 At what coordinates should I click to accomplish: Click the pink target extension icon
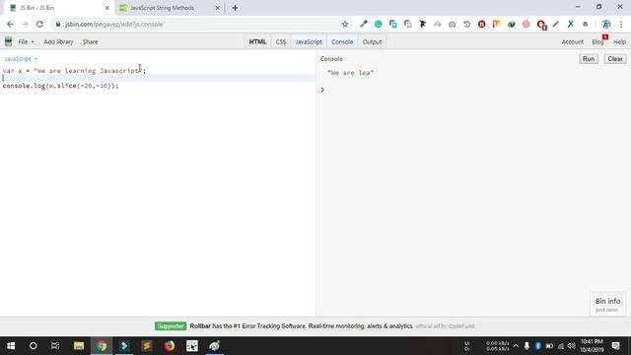point(526,24)
